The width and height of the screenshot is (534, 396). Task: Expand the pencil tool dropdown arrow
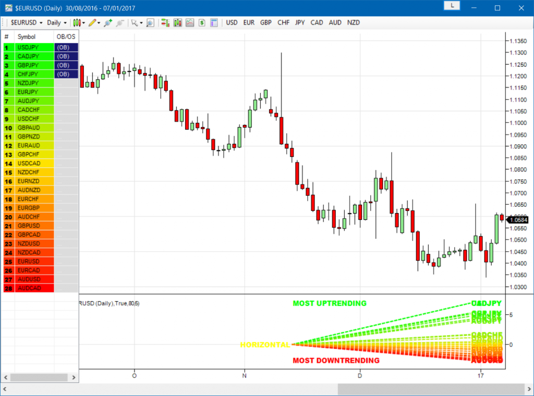coord(99,23)
